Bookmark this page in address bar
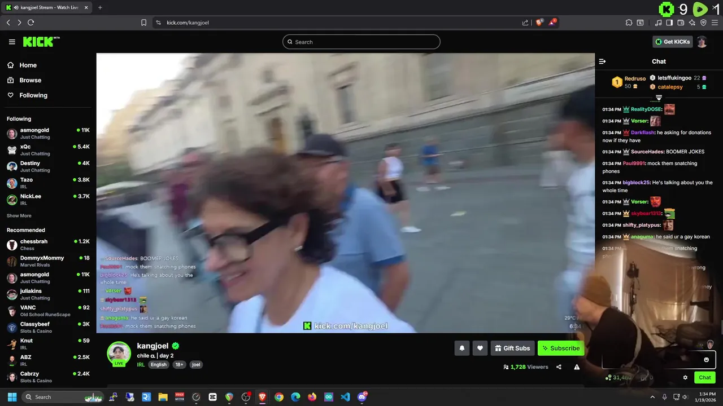 [143, 23]
